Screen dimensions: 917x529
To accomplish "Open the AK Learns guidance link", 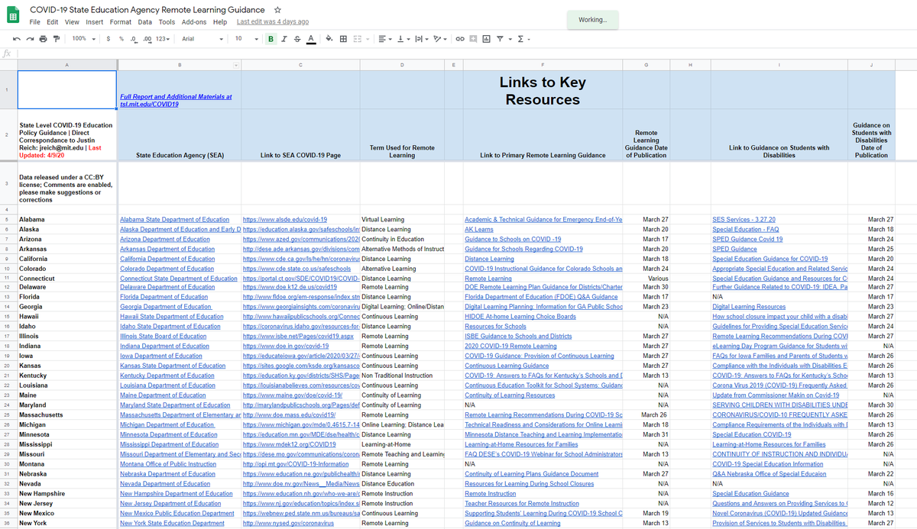I will point(479,229).
